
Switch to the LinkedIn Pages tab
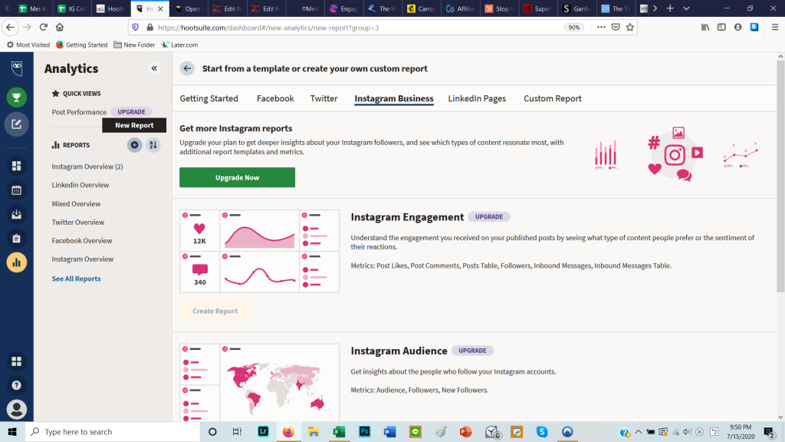pyautogui.click(x=477, y=98)
